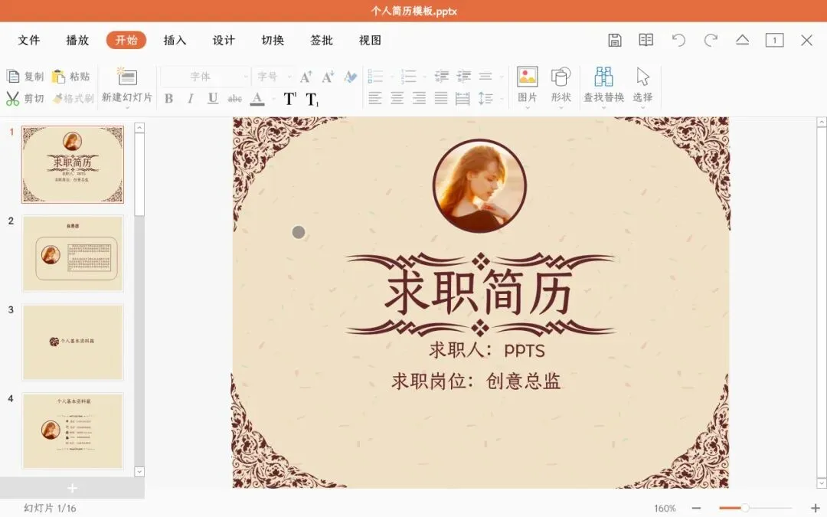Center align the text
The width and height of the screenshot is (827, 517).
(397, 98)
